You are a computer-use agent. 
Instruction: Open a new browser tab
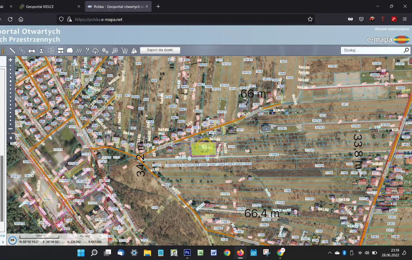point(158,6)
